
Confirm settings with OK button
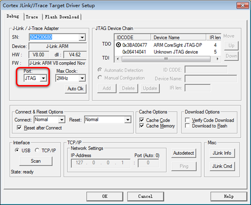coord(105,196)
